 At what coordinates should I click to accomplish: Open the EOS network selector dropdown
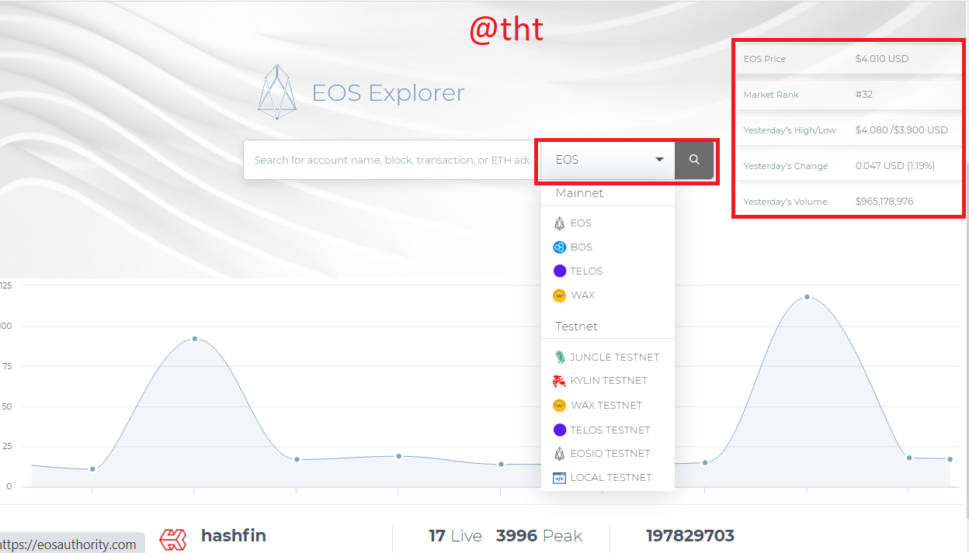tap(607, 160)
